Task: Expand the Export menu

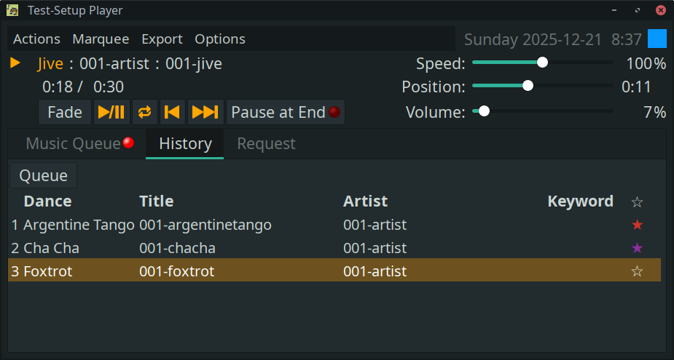Action: pyautogui.click(x=162, y=39)
